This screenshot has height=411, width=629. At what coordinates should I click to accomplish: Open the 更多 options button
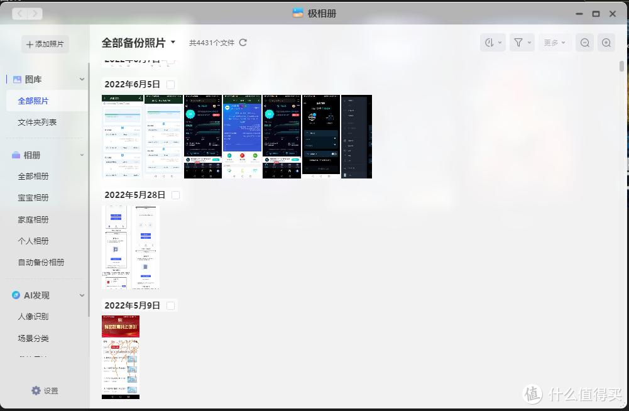point(555,43)
